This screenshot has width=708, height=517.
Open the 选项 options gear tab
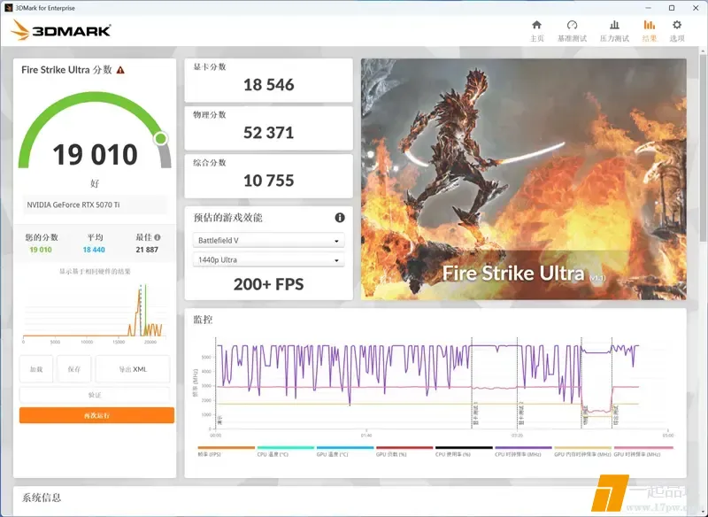(677, 31)
